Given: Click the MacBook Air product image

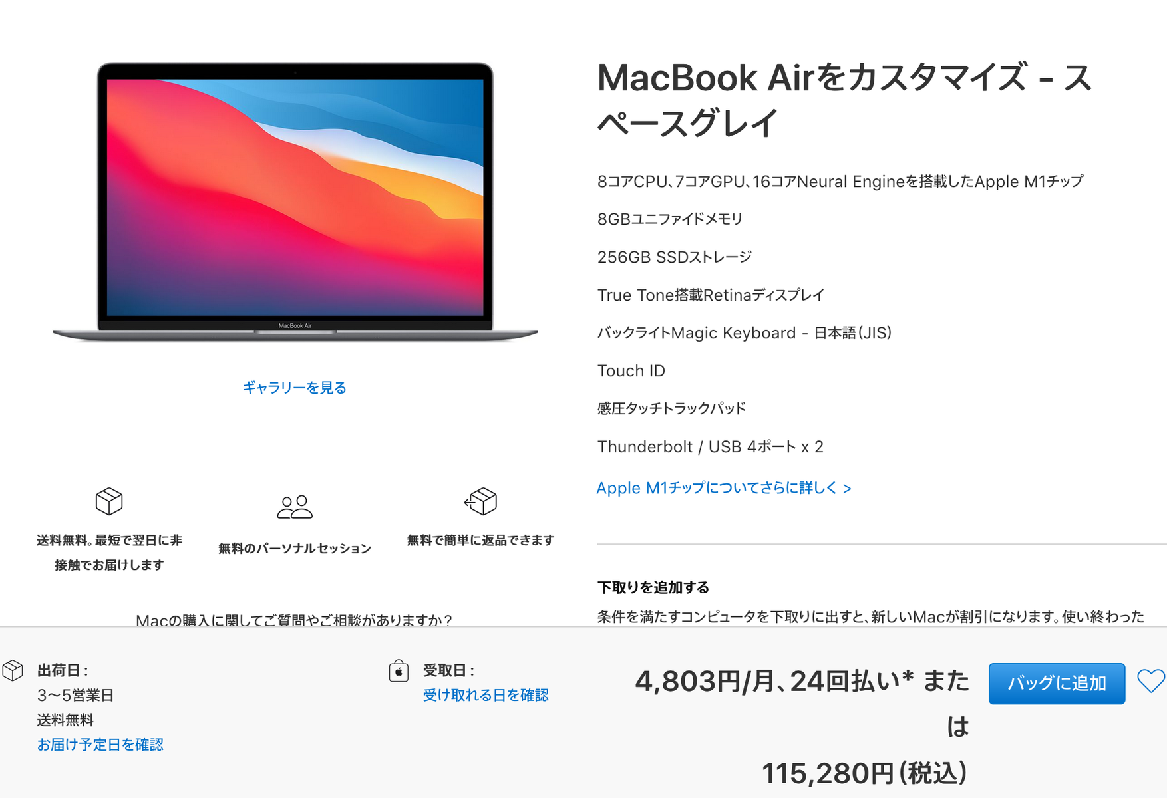Looking at the screenshot, I should pos(295,202).
